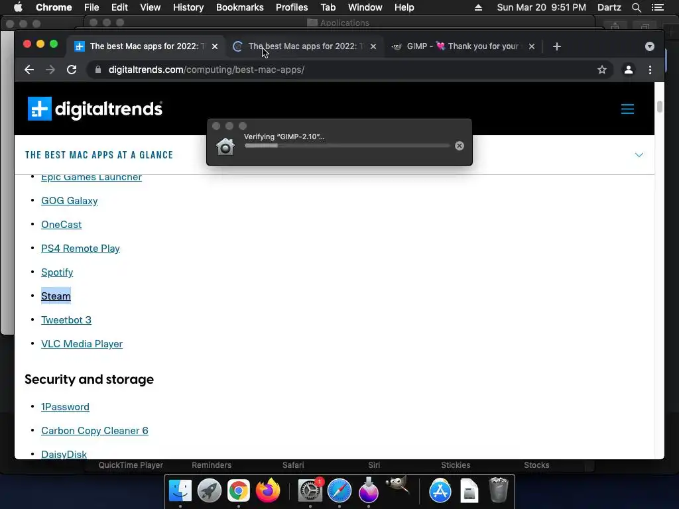
Task: Open the Edit menu
Action: pyautogui.click(x=119, y=7)
